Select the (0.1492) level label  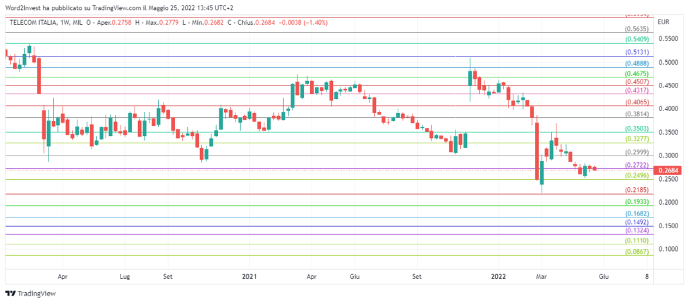point(637,222)
